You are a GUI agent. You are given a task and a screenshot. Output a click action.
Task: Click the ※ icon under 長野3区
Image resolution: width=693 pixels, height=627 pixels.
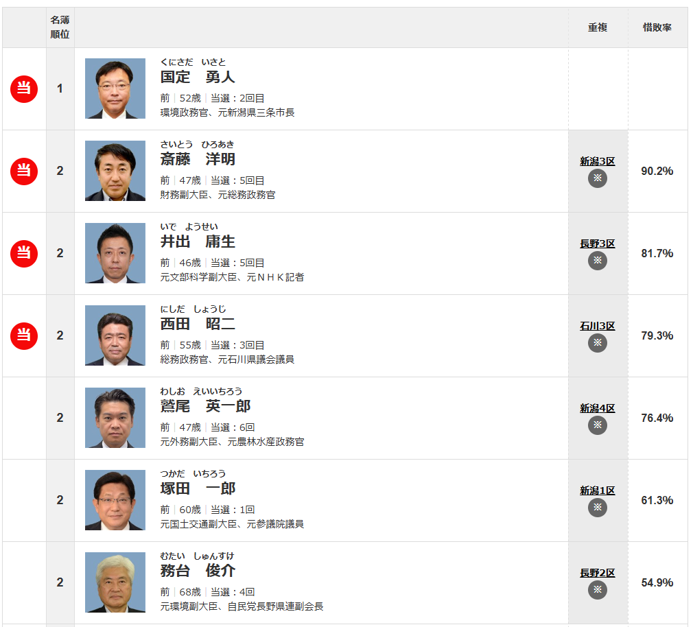pos(597,261)
